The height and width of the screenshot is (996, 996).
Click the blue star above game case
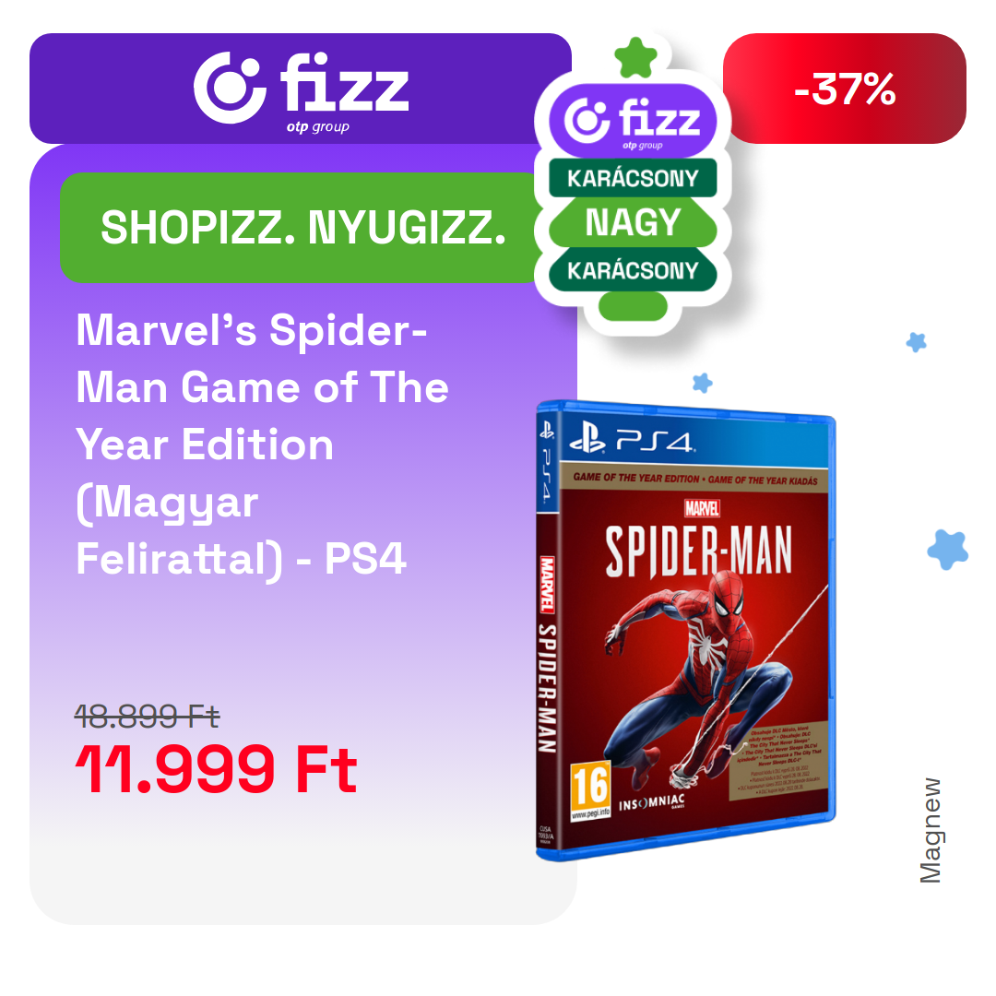coord(702,383)
